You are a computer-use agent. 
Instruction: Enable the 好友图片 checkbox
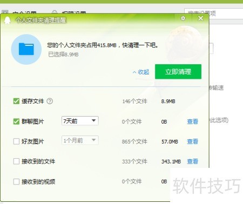(16, 141)
